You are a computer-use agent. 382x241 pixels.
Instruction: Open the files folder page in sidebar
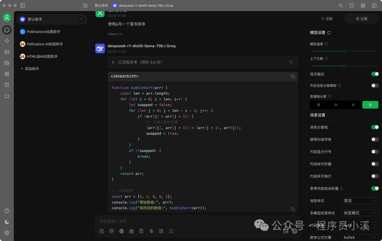(x=7, y=96)
